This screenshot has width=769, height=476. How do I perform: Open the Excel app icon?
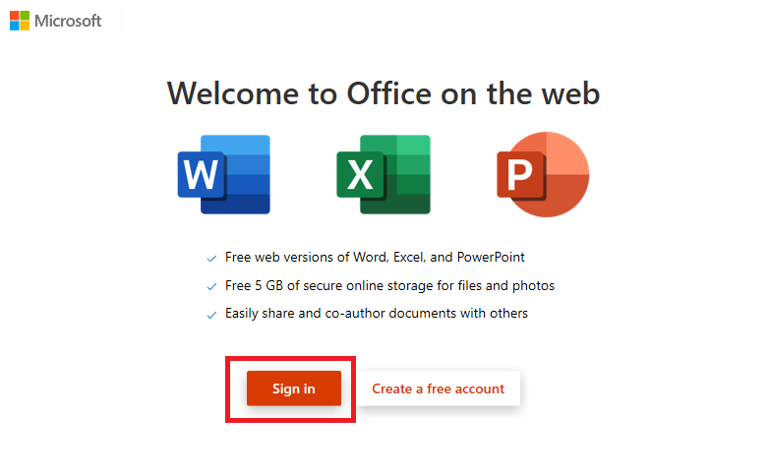pos(384,174)
